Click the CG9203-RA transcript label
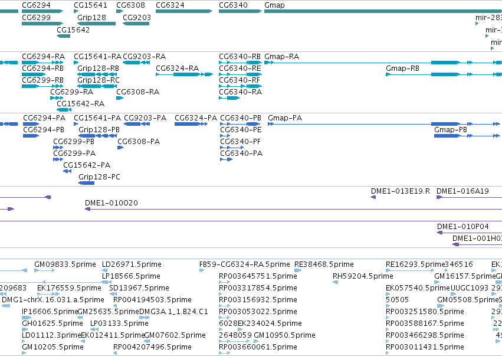Screen dimensions: 502x356 144,57
